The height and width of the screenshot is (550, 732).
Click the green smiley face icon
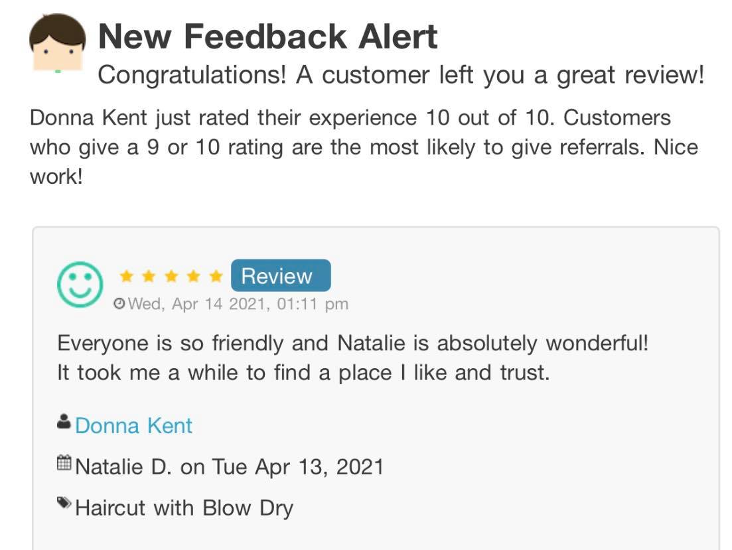80,284
